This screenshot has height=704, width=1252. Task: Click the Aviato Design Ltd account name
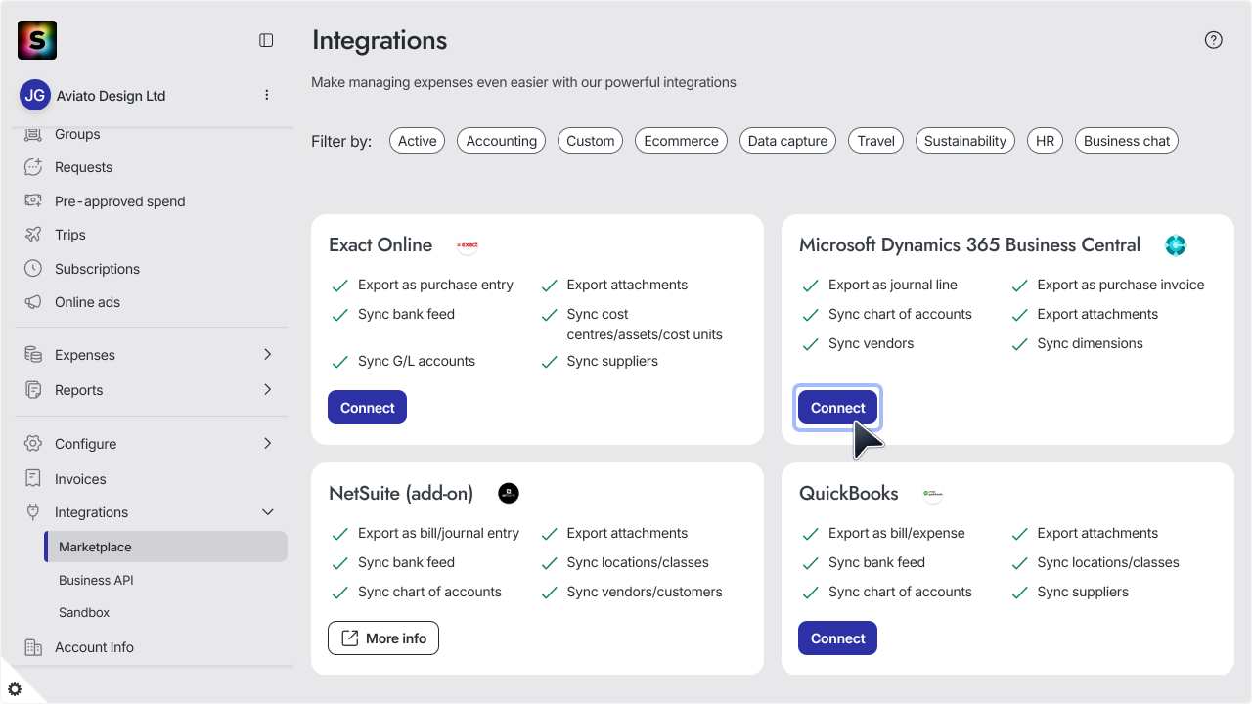point(111,96)
